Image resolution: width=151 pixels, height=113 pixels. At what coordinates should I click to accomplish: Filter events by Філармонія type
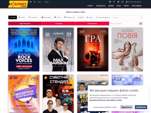tap(70, 17)
